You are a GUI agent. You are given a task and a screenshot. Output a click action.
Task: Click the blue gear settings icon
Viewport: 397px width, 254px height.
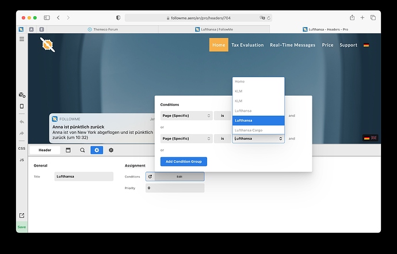[97, 150]
